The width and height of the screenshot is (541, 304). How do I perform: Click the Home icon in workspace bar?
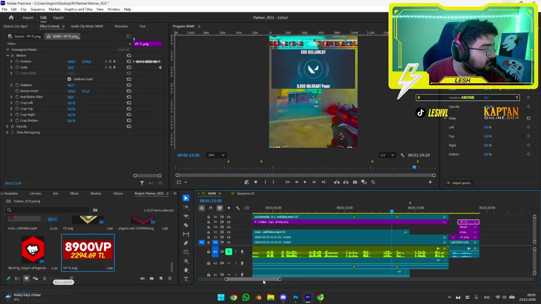coord(11,18)
